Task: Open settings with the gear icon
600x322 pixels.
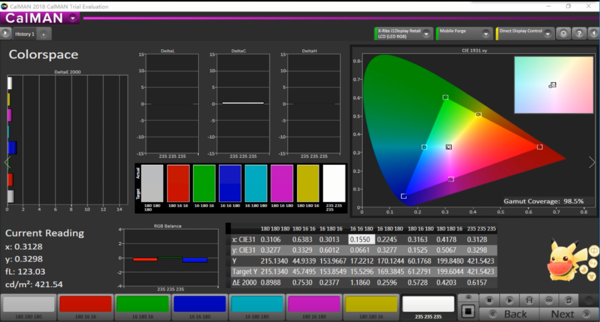Action: 563,33
